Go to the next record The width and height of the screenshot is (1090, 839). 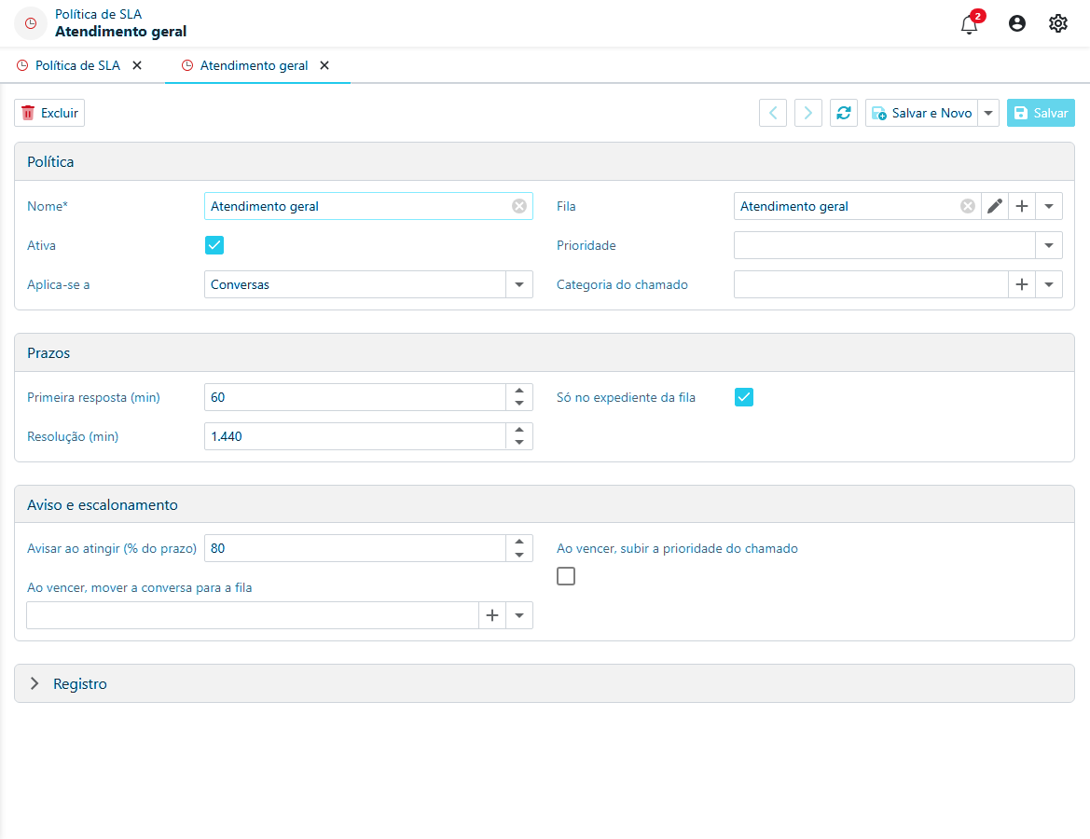point(807,113)
